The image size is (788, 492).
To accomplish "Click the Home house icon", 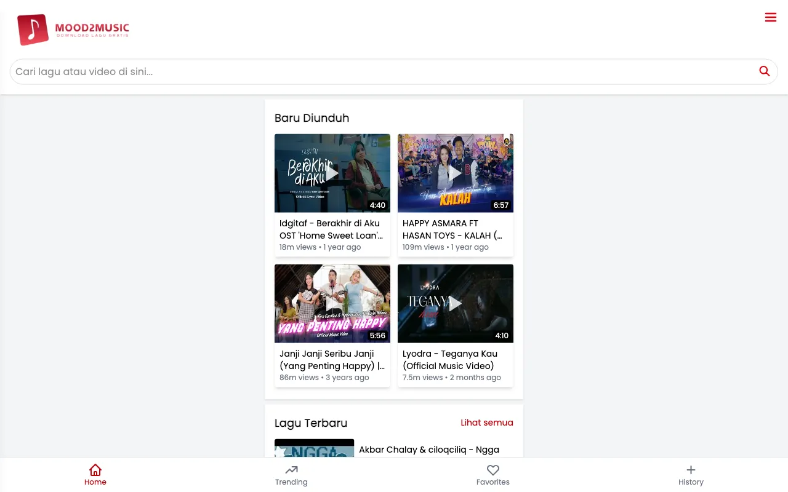I will [95, 470].
